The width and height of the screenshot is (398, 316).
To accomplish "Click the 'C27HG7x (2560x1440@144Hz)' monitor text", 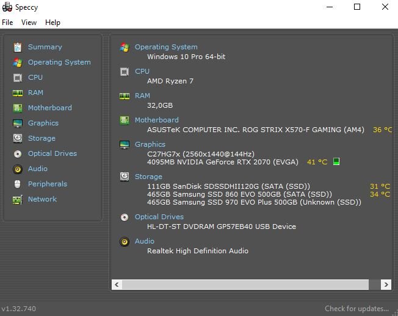I will click(200, 154).
